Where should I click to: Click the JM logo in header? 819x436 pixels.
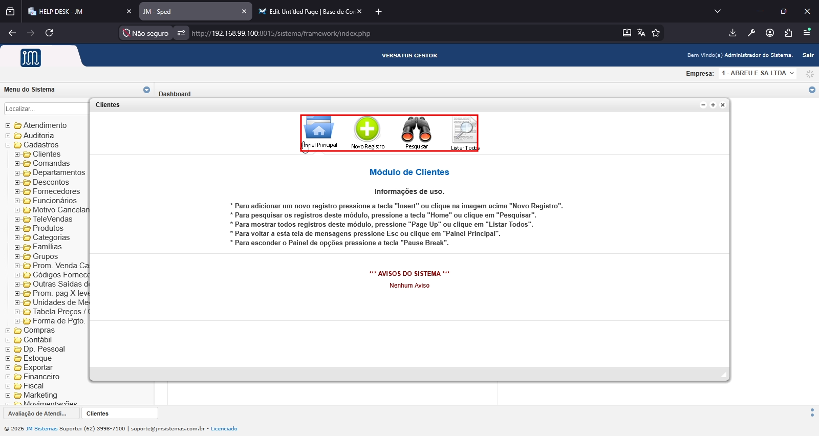[31, 57]
